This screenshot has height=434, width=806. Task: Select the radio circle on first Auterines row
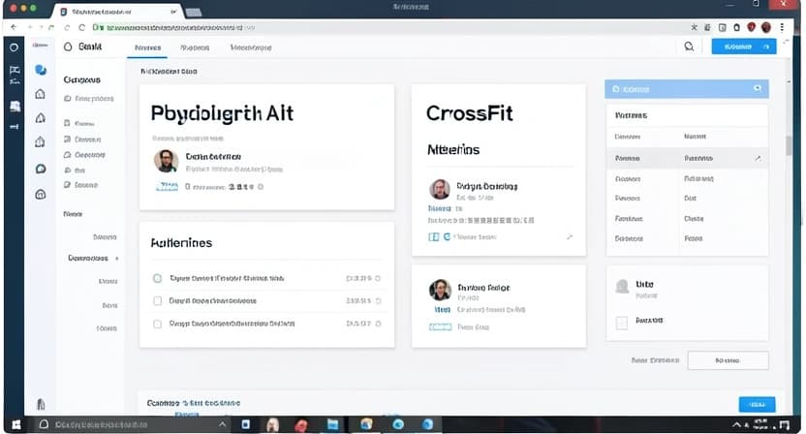click(157, 278)
